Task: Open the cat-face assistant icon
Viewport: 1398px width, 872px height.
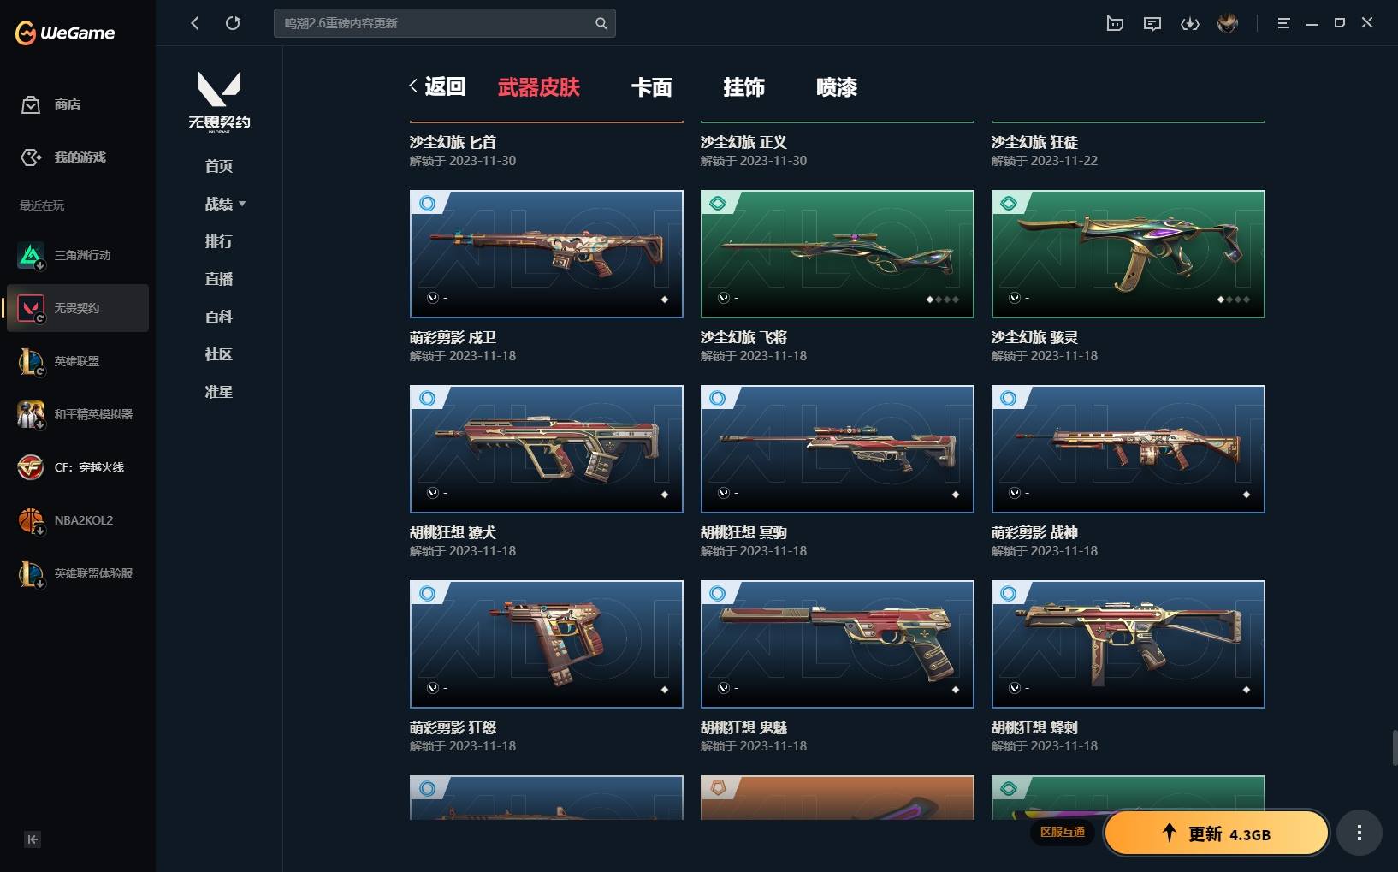Action: tap(1115, 23)
